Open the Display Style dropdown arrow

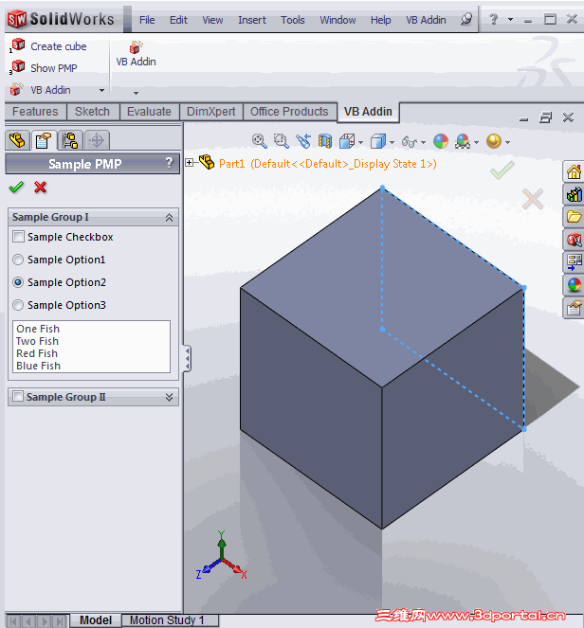coord(392,142)
